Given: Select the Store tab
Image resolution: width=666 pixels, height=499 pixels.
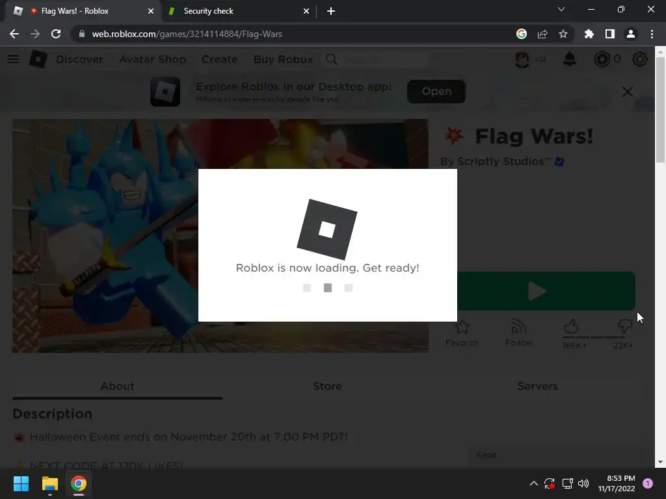Looking at the screenshot, I should pyautogui.click(x=328, y=386).
